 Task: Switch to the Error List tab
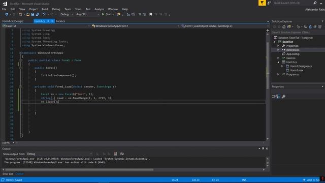[8, 174]
